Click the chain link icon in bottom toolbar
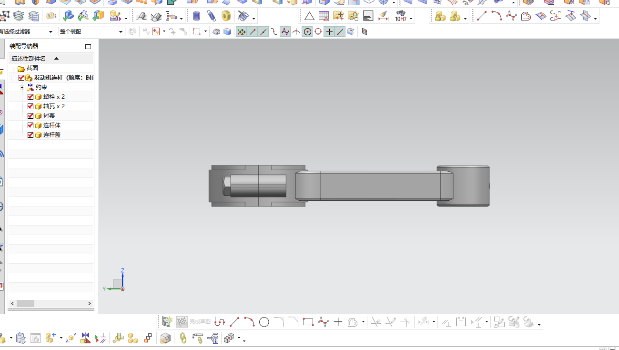The image size is (619, 350). [183, 338]
